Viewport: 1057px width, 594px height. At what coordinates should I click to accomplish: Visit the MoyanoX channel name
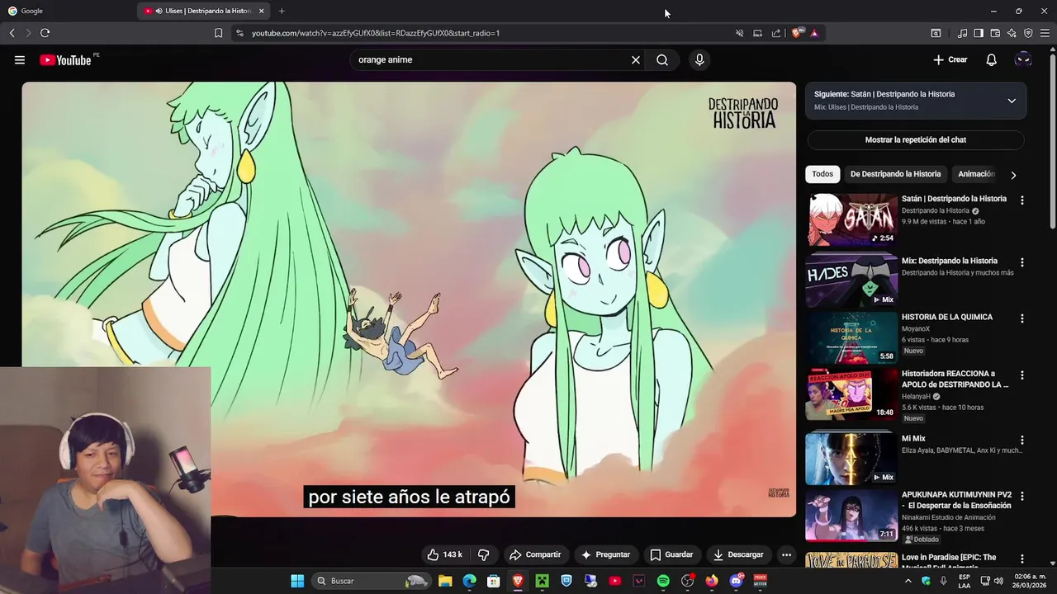coord(916,328)
